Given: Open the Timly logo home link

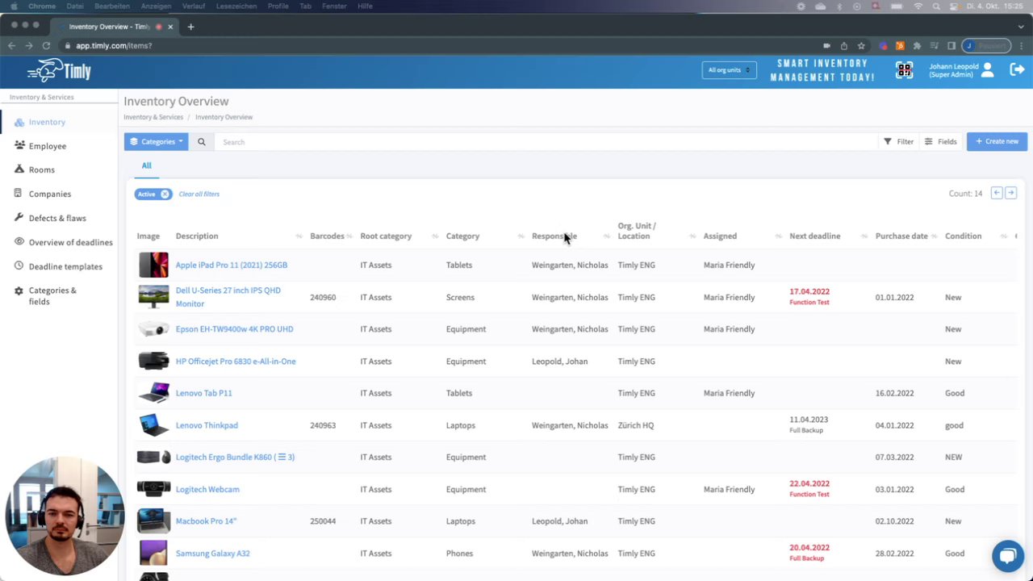Looking at the screenshot, I should [x=59, y=71].
